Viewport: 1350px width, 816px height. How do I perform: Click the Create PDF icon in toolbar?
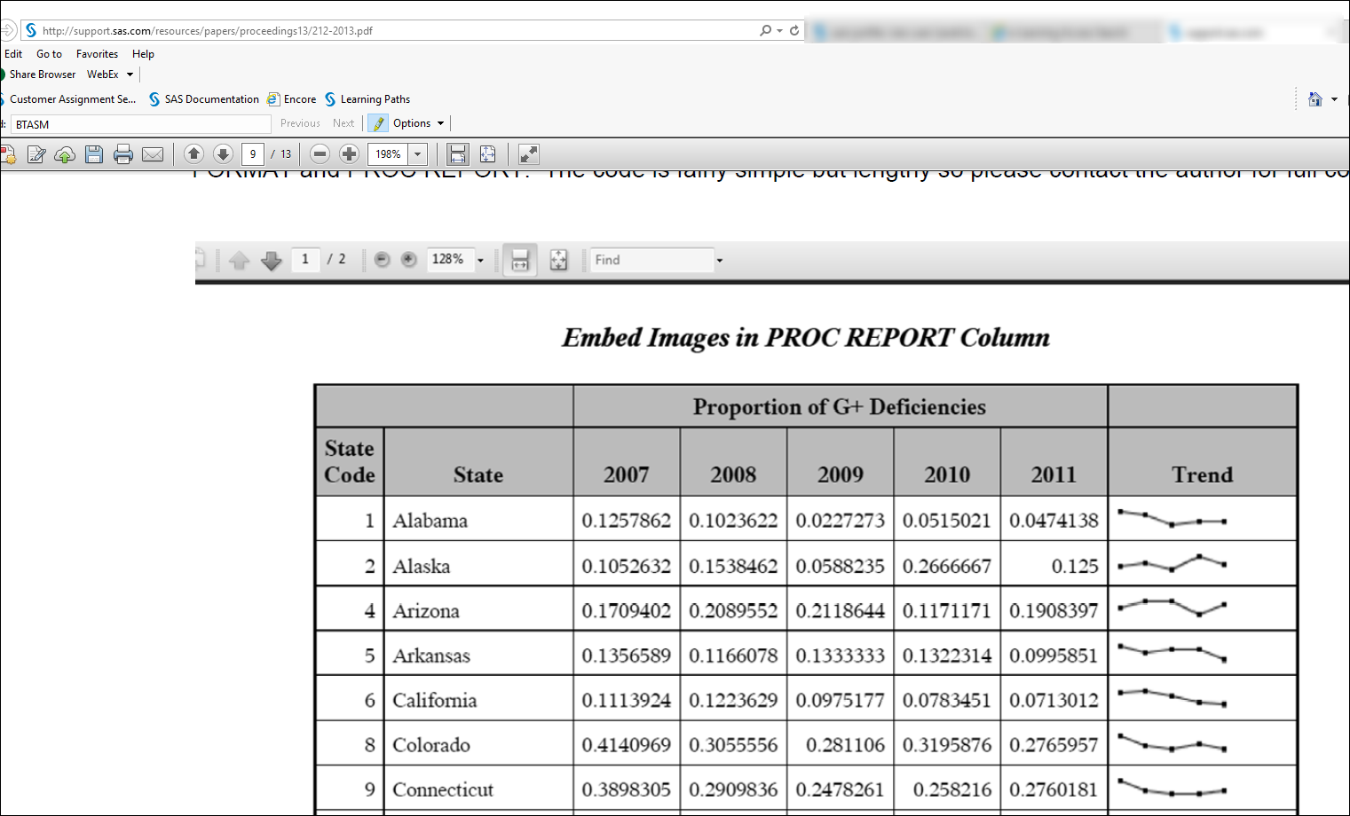(8, 154)
